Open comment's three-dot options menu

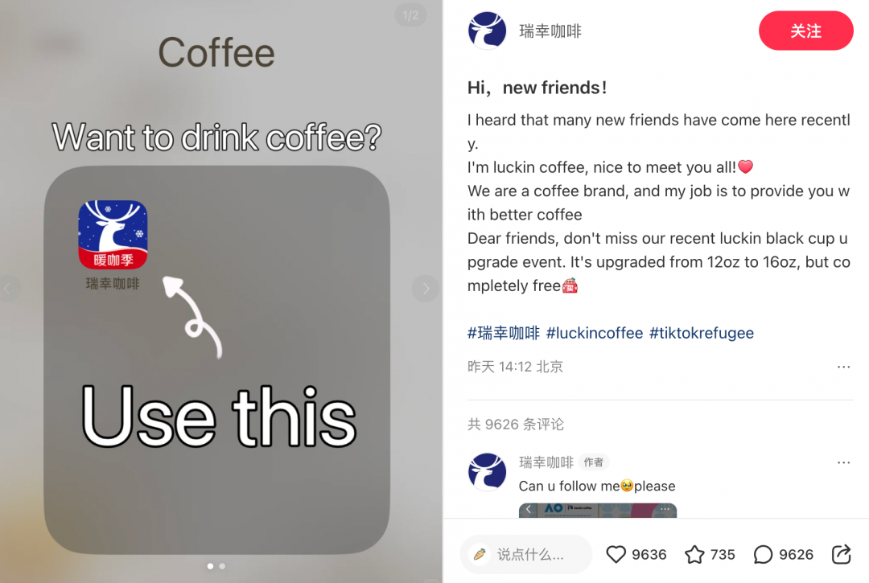click(843, 462)
